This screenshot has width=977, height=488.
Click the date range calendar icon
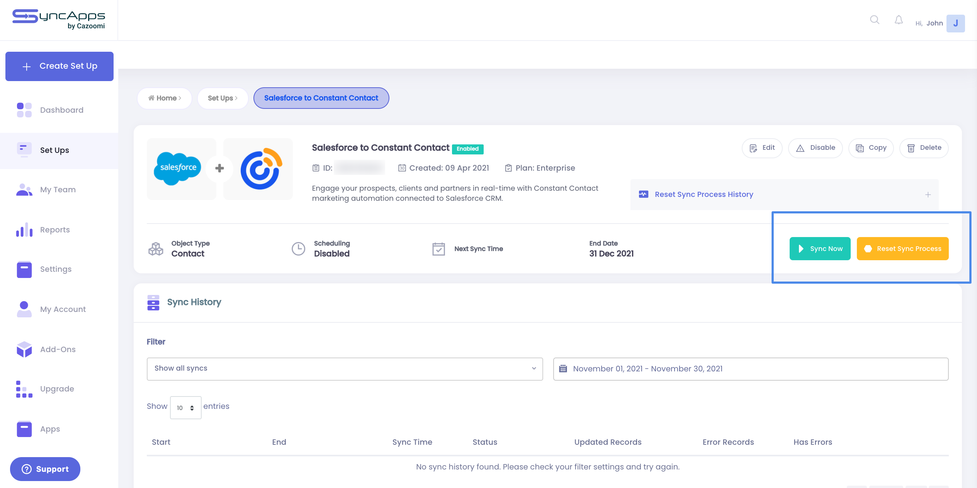tap(563, 369)
